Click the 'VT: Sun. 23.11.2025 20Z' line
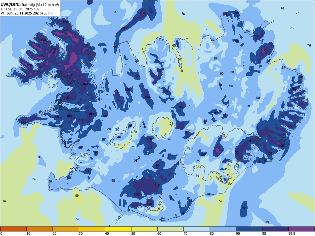This screenshot has height=236, width=315. (x=20, y=13)
